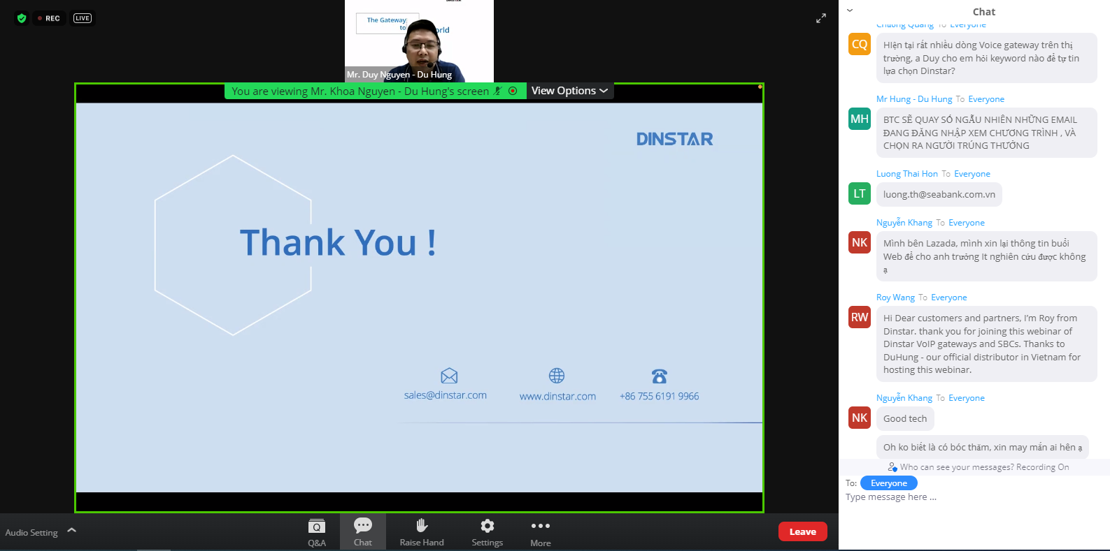This screenshot has width=1110, height=551.
Task: Collapse the Chat panel with the chevron
Action: click(x=850, y=10)
